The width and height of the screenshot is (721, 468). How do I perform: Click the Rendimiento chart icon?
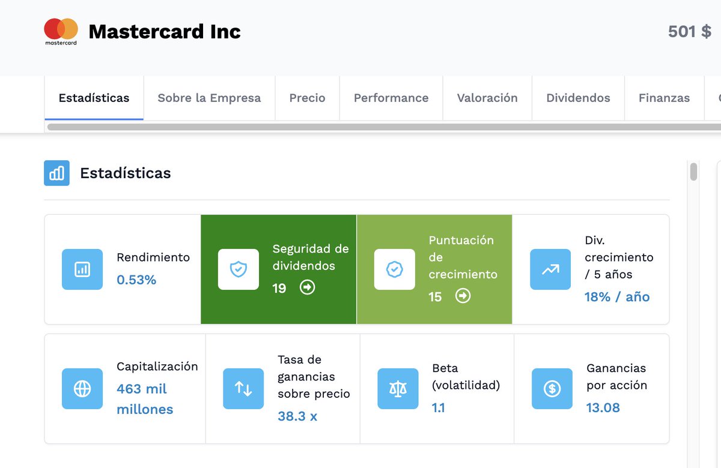pos(82,269)
